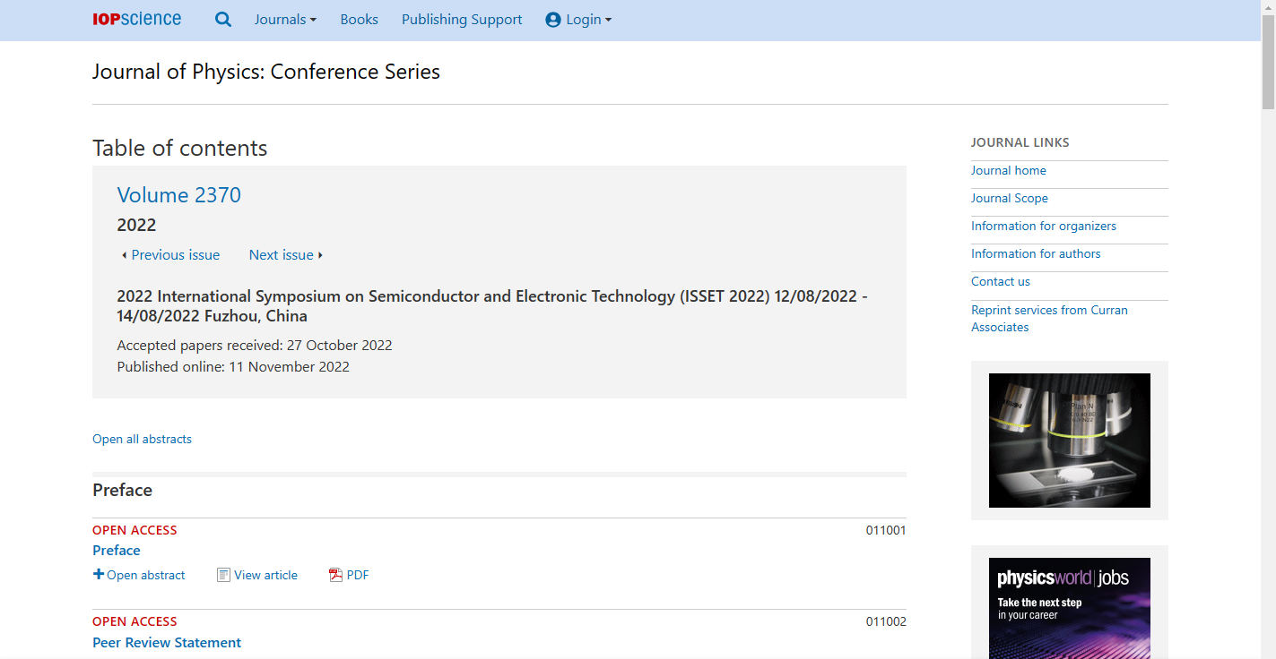Click the user account icon beside Login

click(553, 20)
